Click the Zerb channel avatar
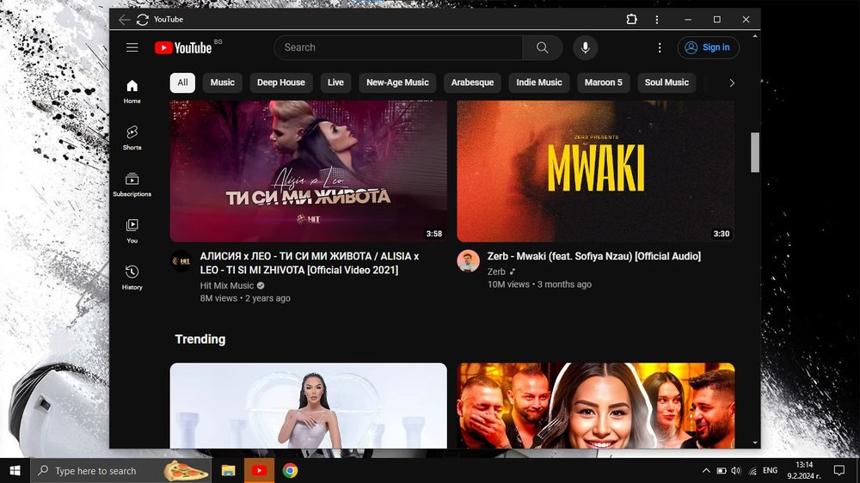Image resolution: width=860 pixels, height=483 pixels. pos(469,261)
